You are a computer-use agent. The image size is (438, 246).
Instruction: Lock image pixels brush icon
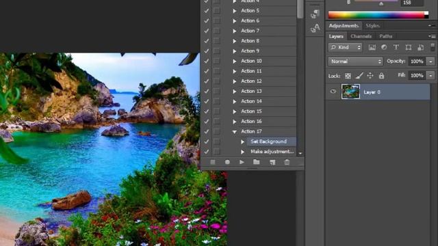(x=359, y=76)
